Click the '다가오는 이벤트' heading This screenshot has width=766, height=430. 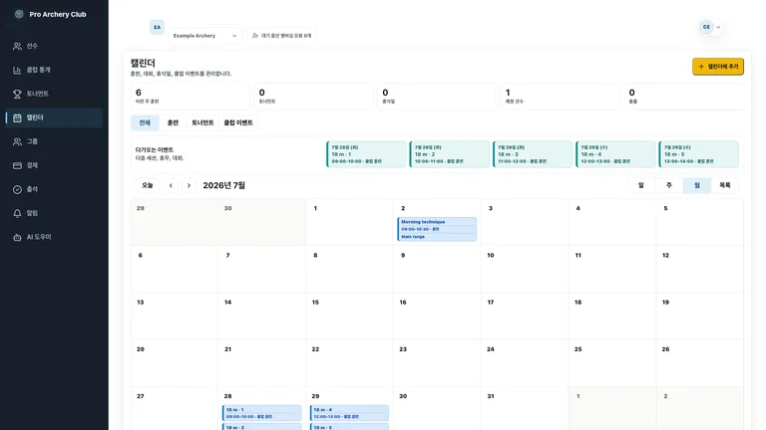(155, 149)
